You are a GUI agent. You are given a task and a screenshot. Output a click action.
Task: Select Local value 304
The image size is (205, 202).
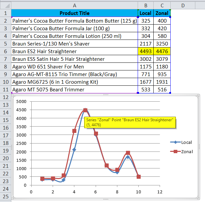point(146,36)
